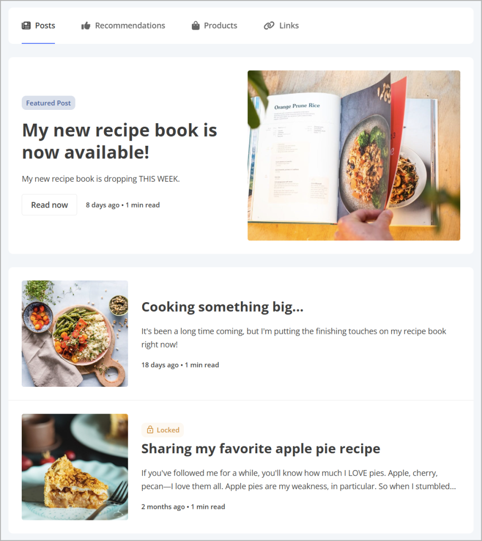Click the chain Links icon
The width and height of the screenshot is (482, 541).
pos(269,25)
